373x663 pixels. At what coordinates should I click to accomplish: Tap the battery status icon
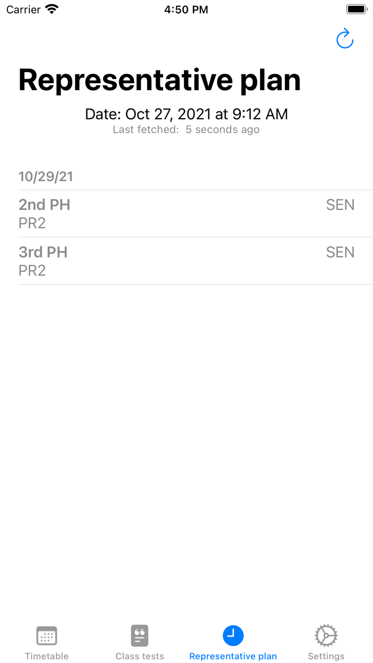tap(356, 9)
